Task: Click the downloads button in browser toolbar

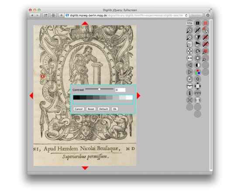Action: [x=208, y=15]
